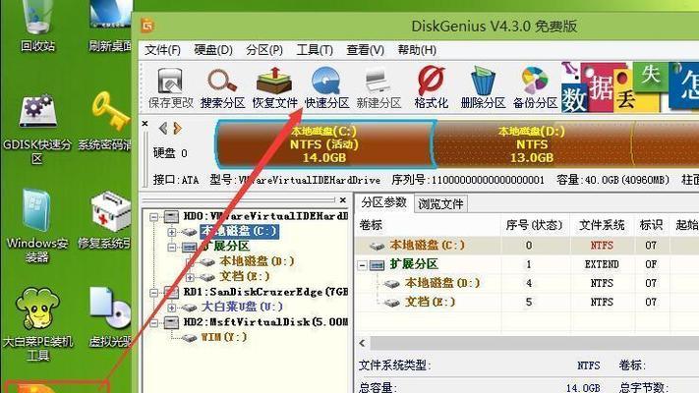Open the Backup Partition (备份分区) tool
This screenshot has width=699, height=393.
pyautogui.click(x=536, y=87)
